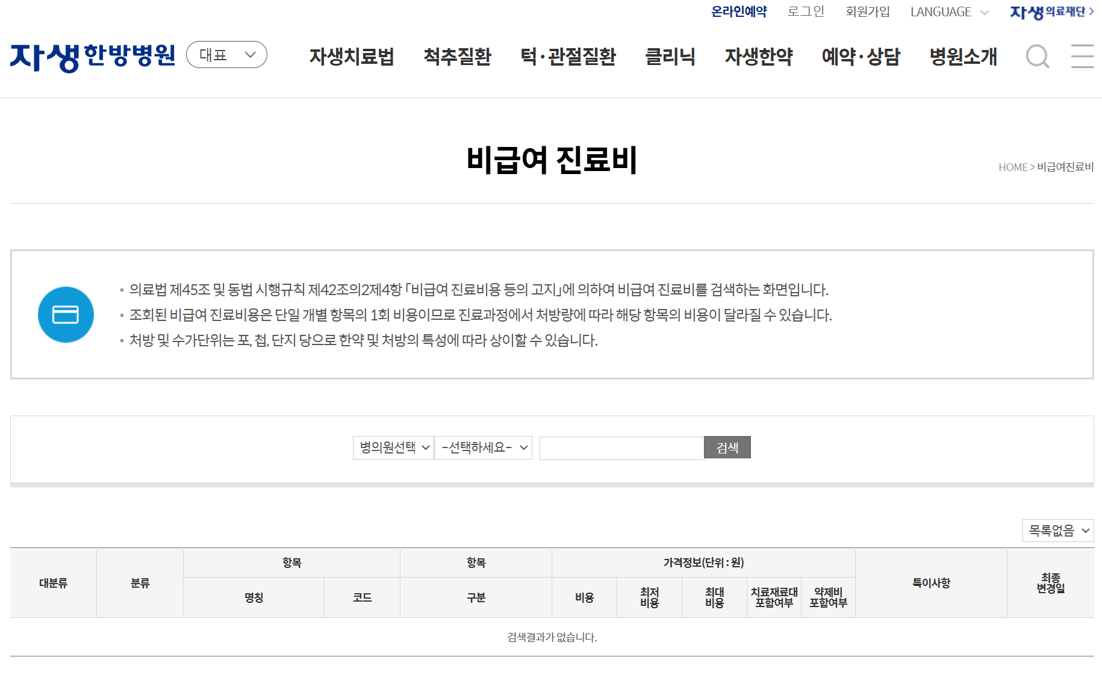
Task: Open the 척추질환 menu
Action: [457, 57]
